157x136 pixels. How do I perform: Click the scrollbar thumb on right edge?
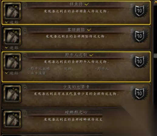(155, 56)
